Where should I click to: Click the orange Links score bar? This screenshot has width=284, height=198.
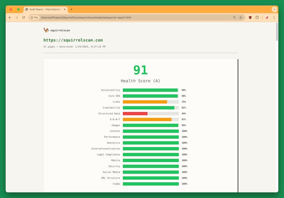click(x=145, y=102)
